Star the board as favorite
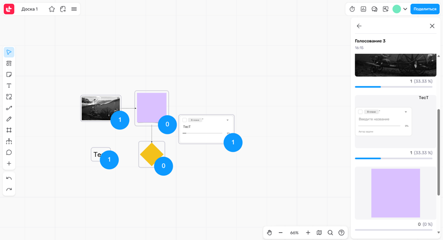 52,9
